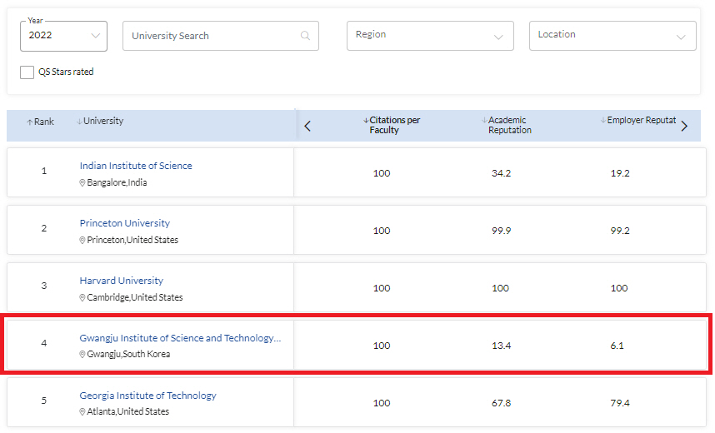Open the Harvard University page link
715x433 pixels.
pyautogui.click(x=122, y=281)
